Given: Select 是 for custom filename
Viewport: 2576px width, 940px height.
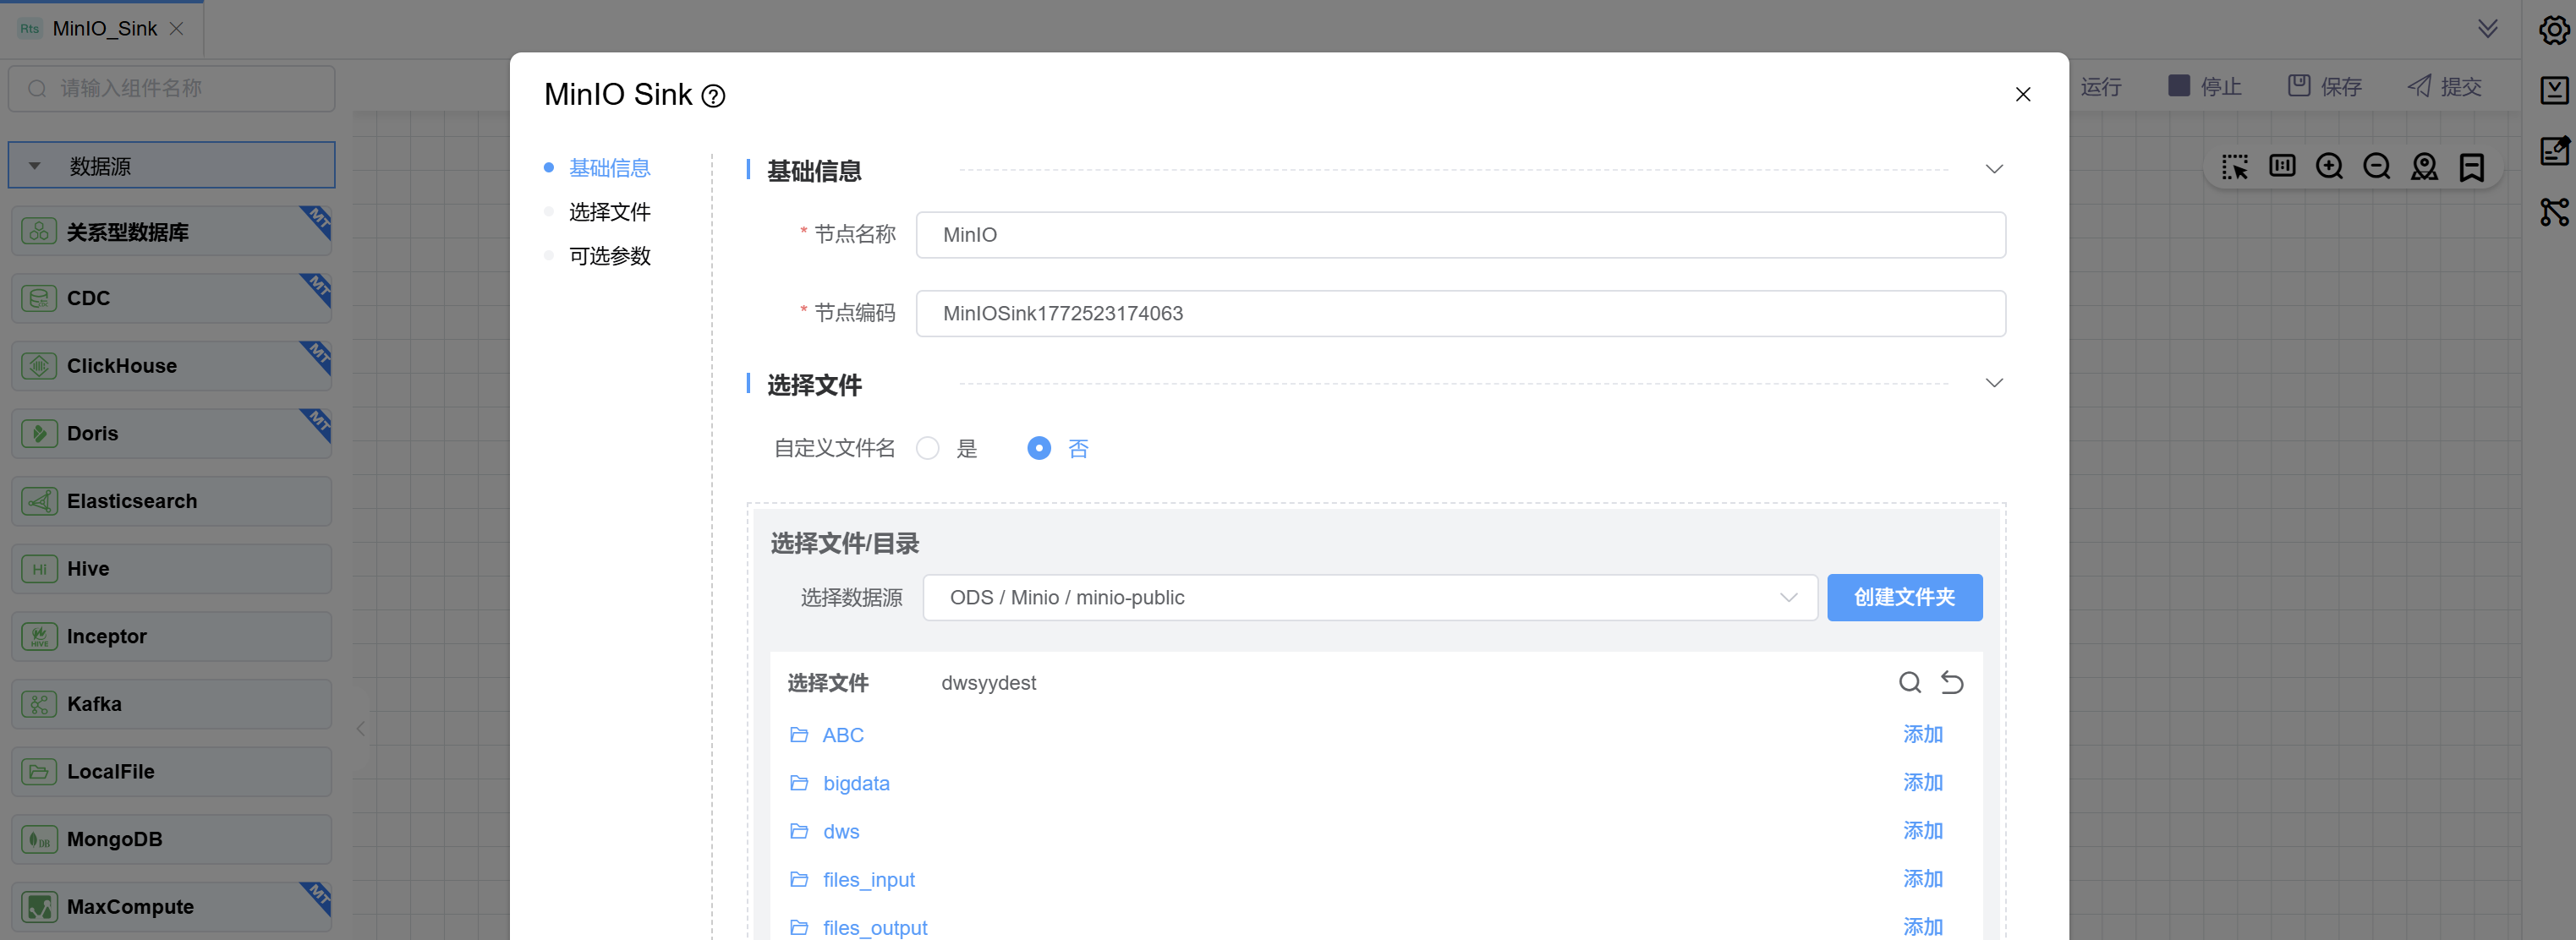Looking at the screenshot, I should [928, 448].
